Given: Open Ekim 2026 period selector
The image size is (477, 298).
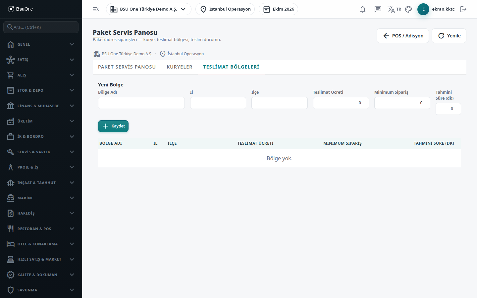Looking at the screenshot, I should tap(279, 9).
